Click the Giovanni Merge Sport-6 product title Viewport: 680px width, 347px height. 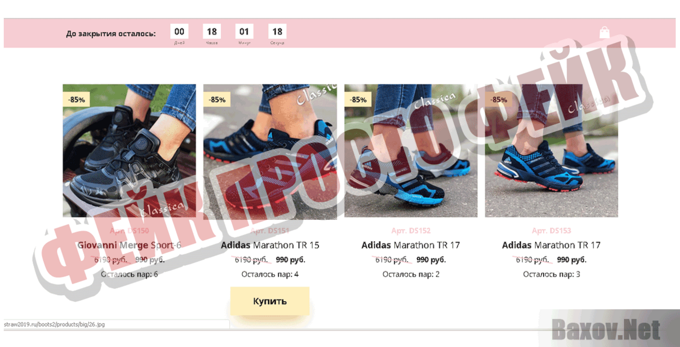click(129, 245)
